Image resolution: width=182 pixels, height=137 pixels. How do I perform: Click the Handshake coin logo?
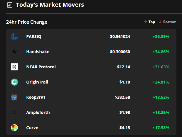[x=14, y=52]
